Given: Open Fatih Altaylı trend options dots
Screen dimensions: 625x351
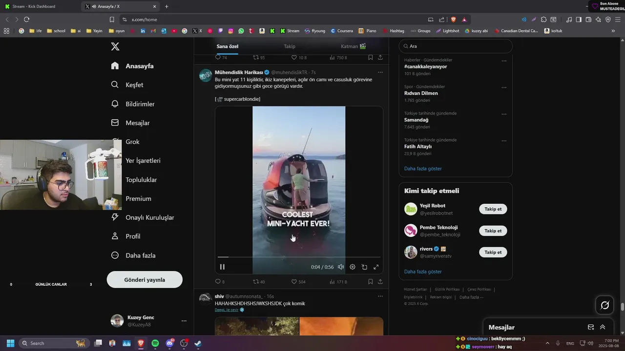Looking at the screenshot, I should (x=504, y=141).
